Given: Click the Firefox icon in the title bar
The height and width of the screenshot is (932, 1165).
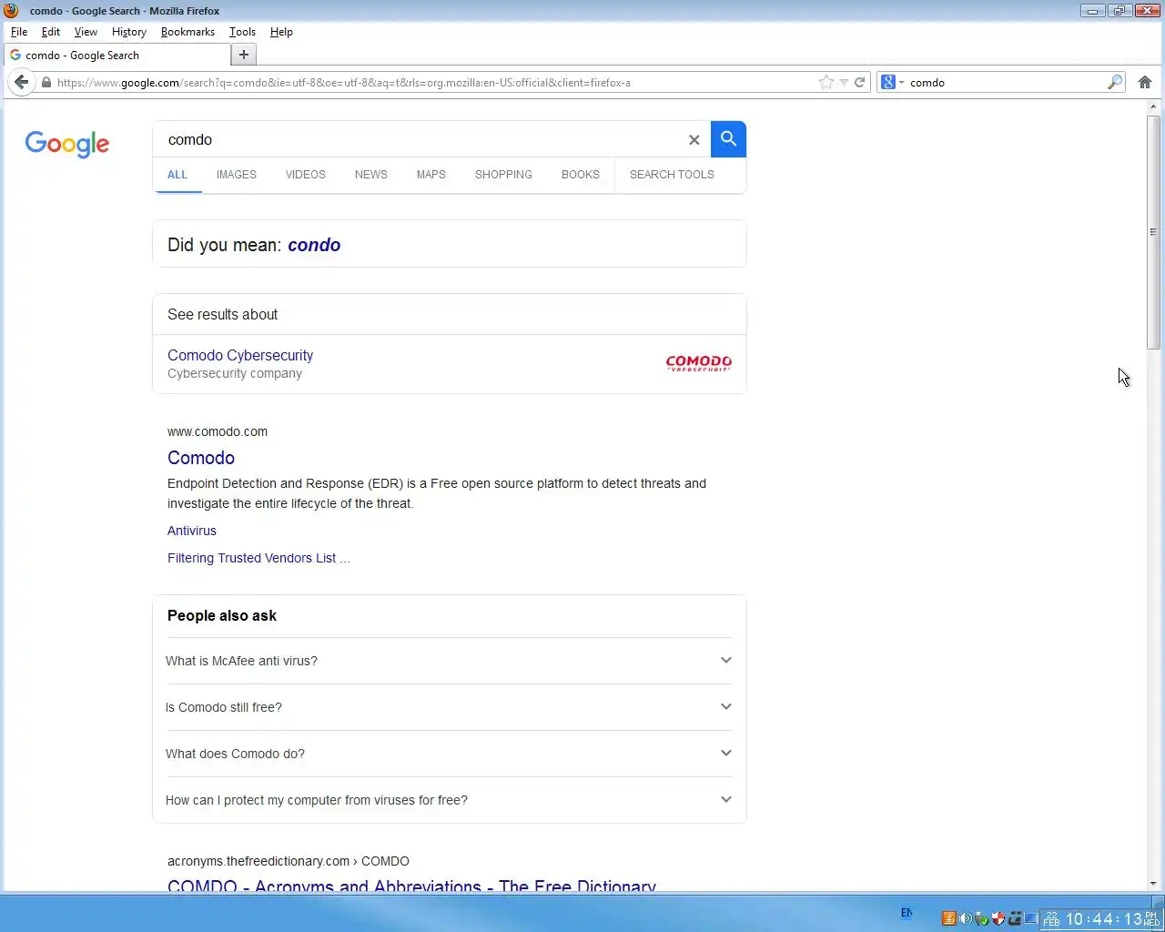Looking at the screenshot, I should [x=11, y=11].
